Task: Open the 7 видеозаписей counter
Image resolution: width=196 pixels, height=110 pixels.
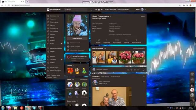Action: [x=136, y=41]
